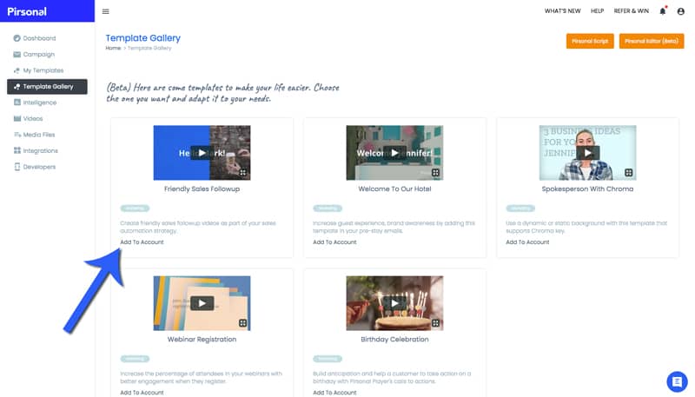695x397 pixels.
Task: Click the Pirsonal Editor (Beta) button
Action: (x=652, y=41)
